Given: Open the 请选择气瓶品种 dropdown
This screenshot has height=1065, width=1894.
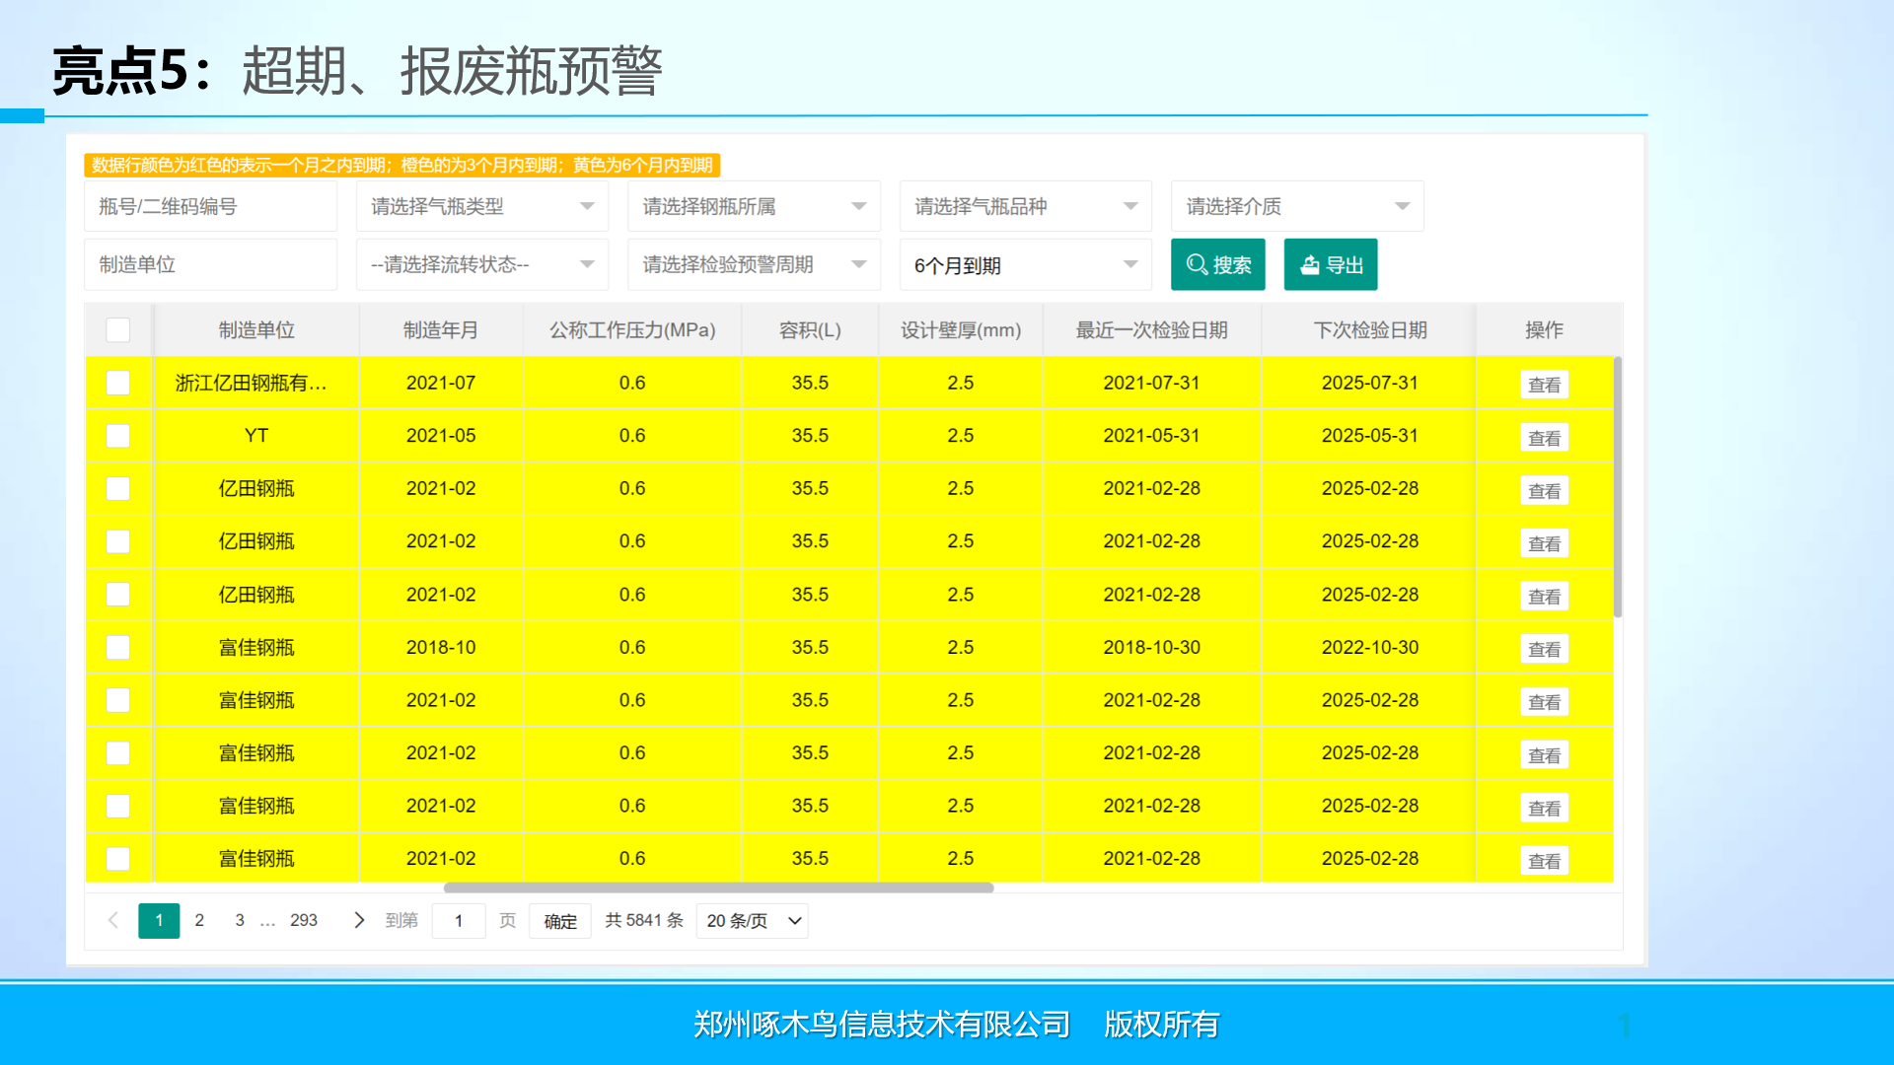Looking at the screenshot, I should 1025,206.
